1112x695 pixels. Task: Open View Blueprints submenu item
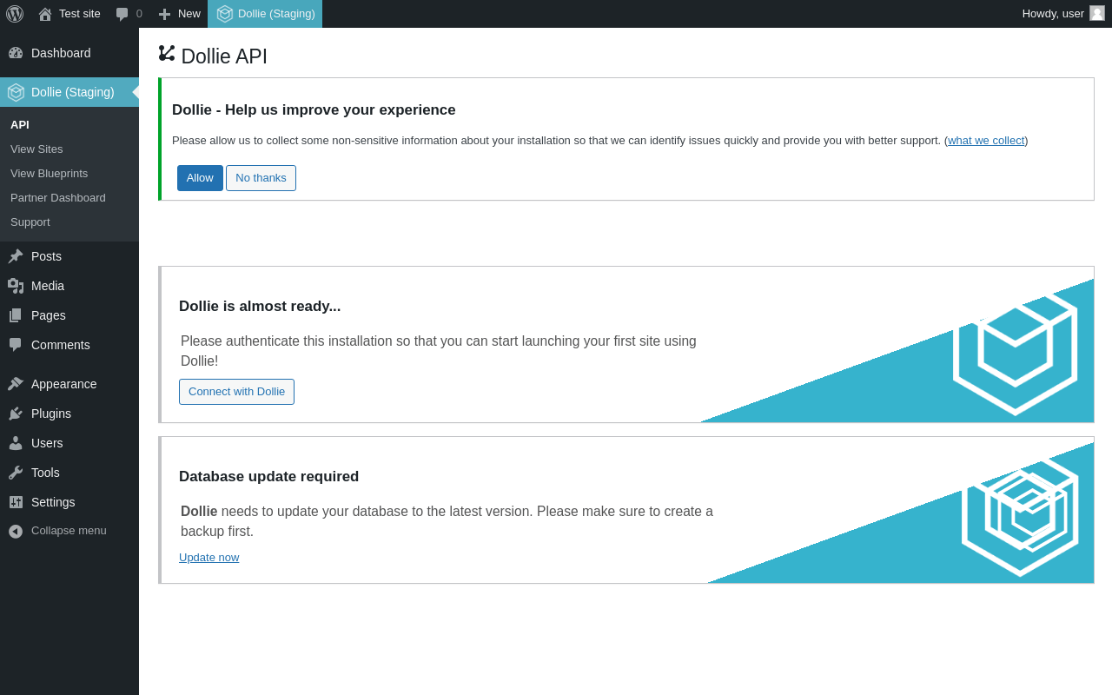[49, 174]
